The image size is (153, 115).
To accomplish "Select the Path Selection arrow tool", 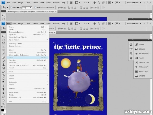I will (3, 93).
